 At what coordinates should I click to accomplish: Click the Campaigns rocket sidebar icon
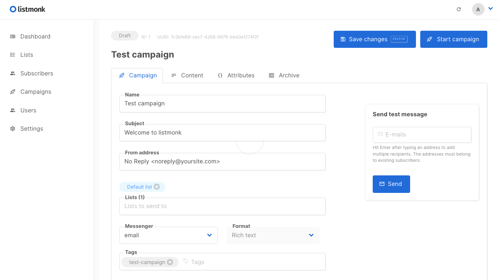tap(13, 92)
